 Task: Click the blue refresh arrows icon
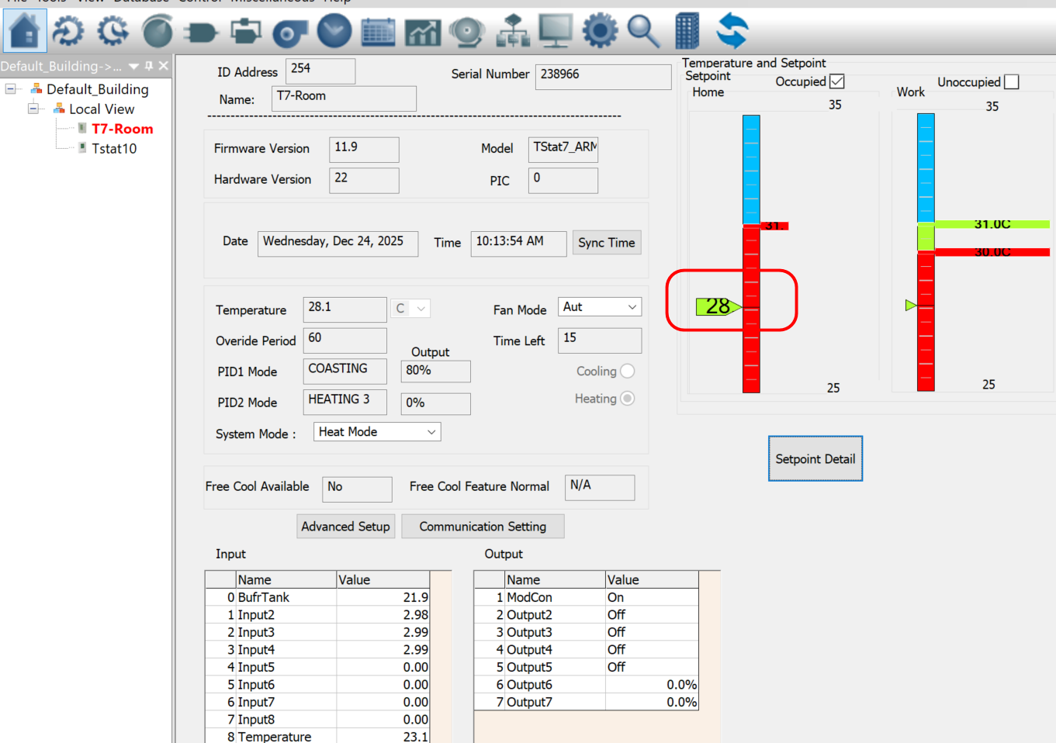coord(732,32)
